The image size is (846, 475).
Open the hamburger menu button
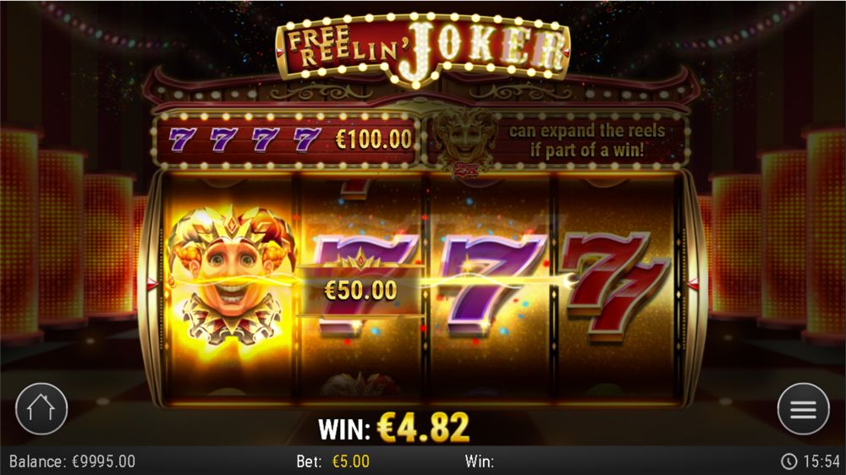point(804,409)
